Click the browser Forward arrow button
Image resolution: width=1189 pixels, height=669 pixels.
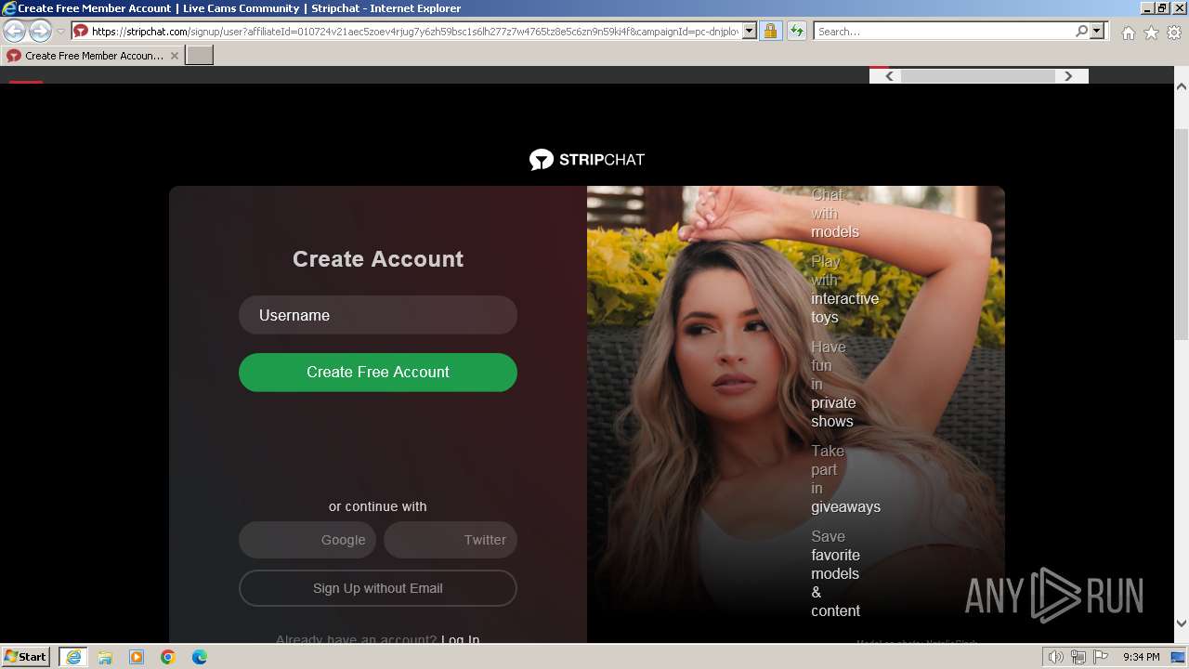[40, 31]
